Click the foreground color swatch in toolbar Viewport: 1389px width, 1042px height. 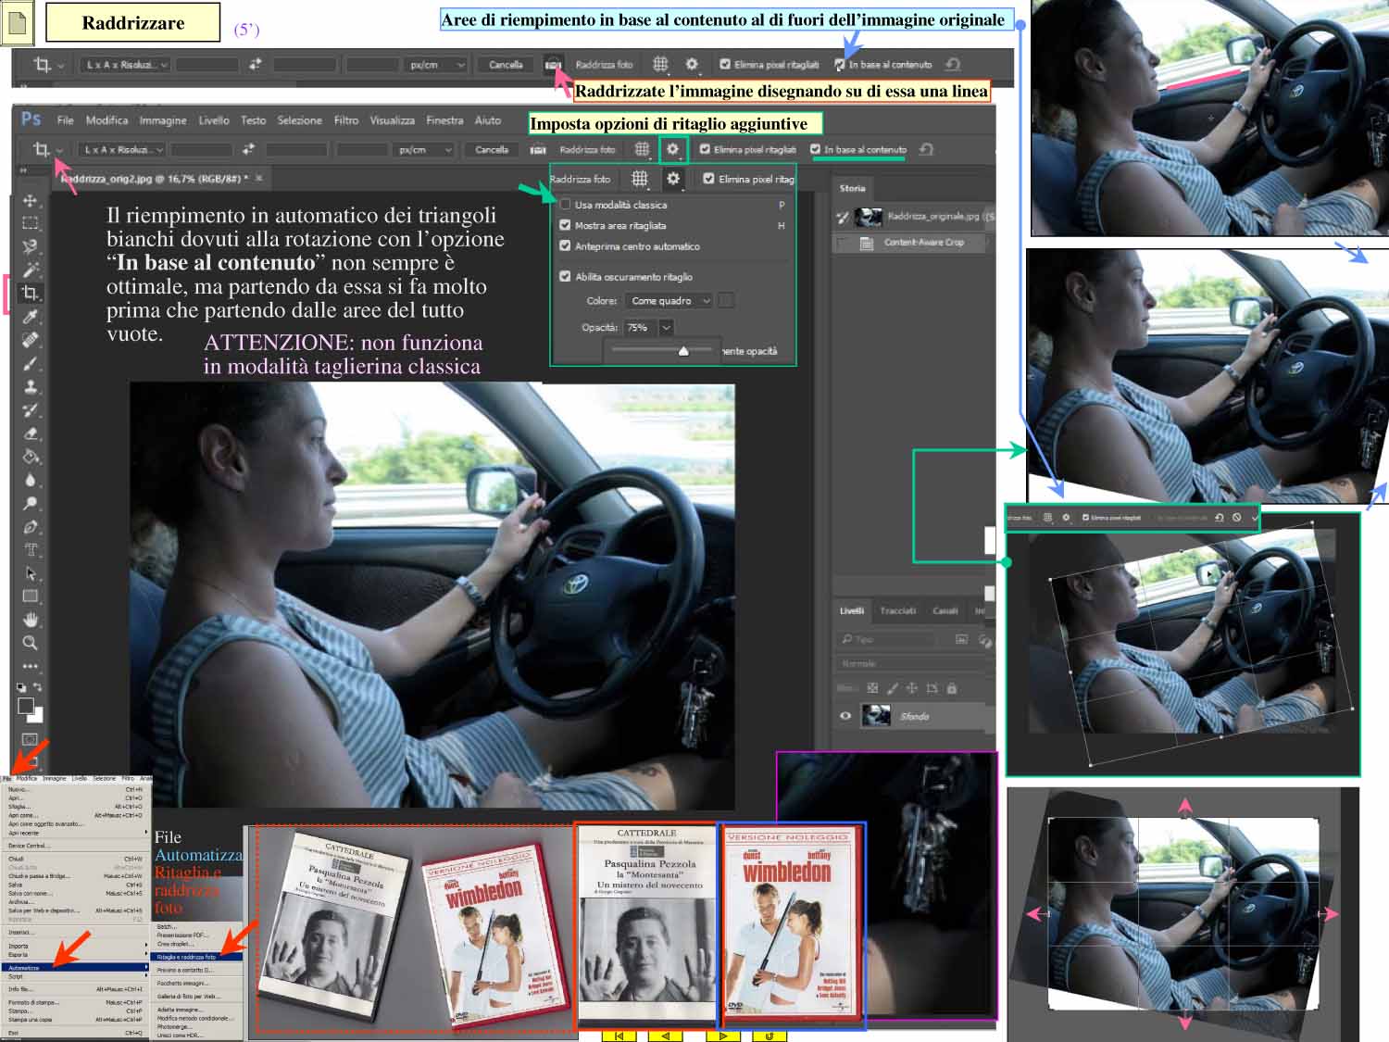(26, 706)
